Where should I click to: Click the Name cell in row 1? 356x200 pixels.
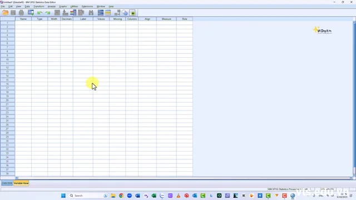[x=23, y=23]
